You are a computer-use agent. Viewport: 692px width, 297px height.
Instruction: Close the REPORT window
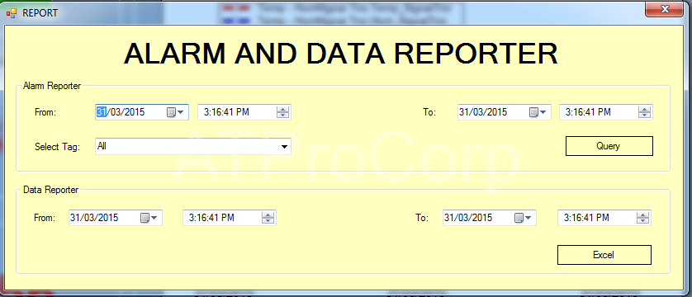pos(664,9)
